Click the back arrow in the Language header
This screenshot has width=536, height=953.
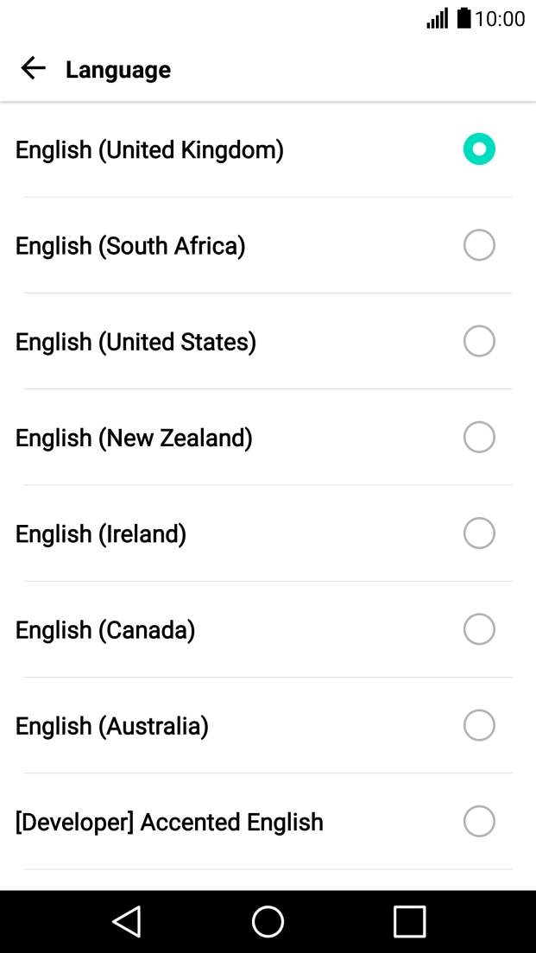pos(33,68)
